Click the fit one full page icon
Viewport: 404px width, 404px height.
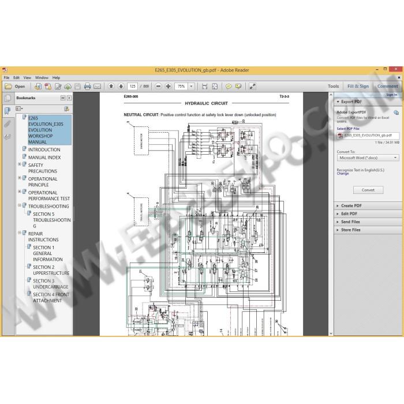tap(215, 87)
